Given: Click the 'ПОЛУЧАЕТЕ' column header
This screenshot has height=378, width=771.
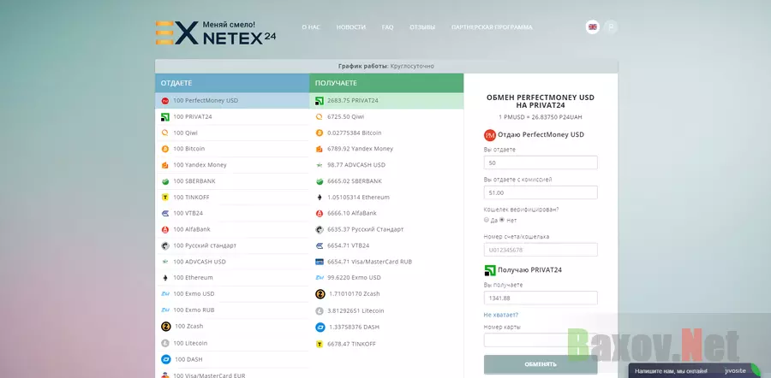Looking at the screenshot, I should click(386, 84).
